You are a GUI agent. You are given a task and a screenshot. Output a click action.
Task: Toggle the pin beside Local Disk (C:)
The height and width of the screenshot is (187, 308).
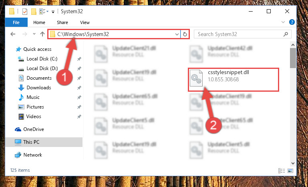(79, 59)
